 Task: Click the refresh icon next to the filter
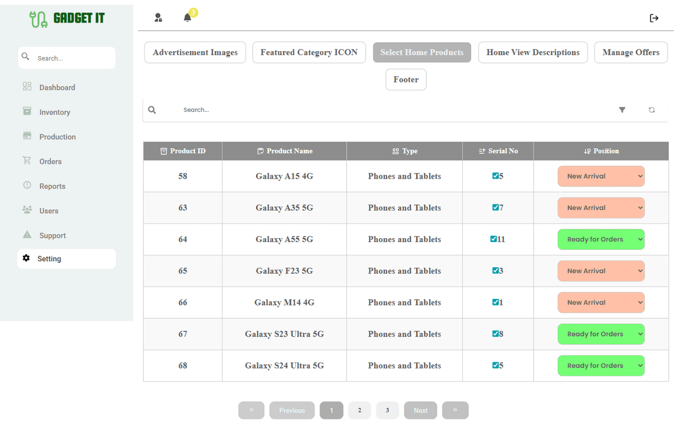(x=652, y=110)
